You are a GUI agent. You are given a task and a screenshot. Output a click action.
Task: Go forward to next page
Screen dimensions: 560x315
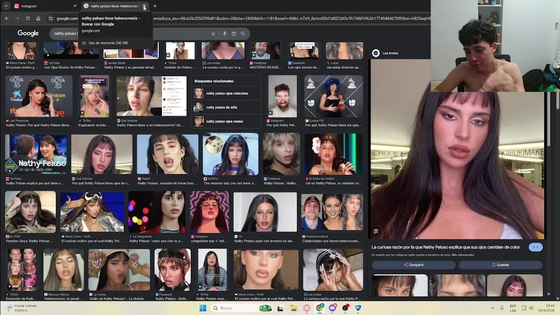coord(17,18)
